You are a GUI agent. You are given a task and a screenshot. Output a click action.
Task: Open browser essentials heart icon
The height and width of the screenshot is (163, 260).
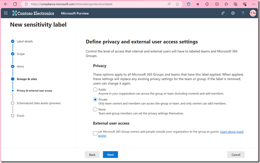click(x=245, y=4)
